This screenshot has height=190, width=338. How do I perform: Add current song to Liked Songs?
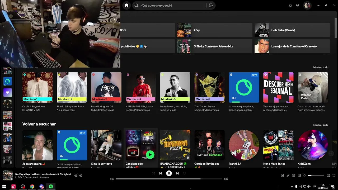(81, 175)
